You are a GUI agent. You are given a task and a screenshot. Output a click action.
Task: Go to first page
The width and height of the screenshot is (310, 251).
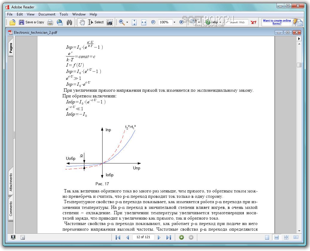pyautogui.click(x=118, y=237)
